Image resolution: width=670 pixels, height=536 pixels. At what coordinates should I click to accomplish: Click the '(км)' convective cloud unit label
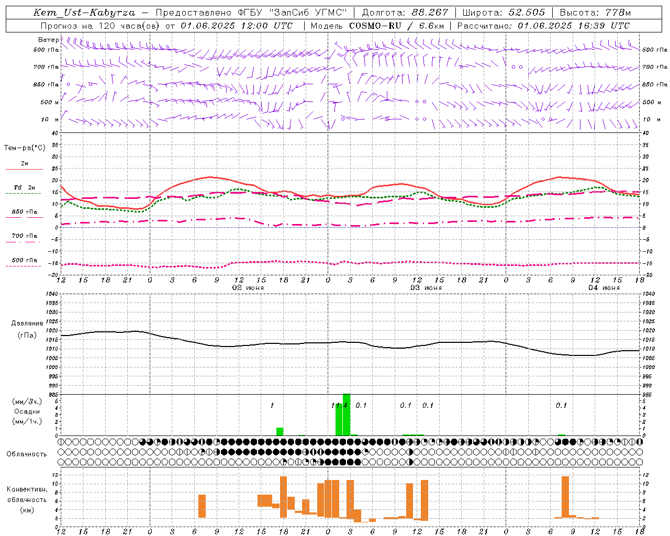27,510
